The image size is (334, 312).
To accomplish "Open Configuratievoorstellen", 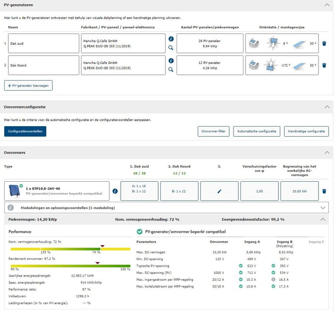I will pos(25,131).
